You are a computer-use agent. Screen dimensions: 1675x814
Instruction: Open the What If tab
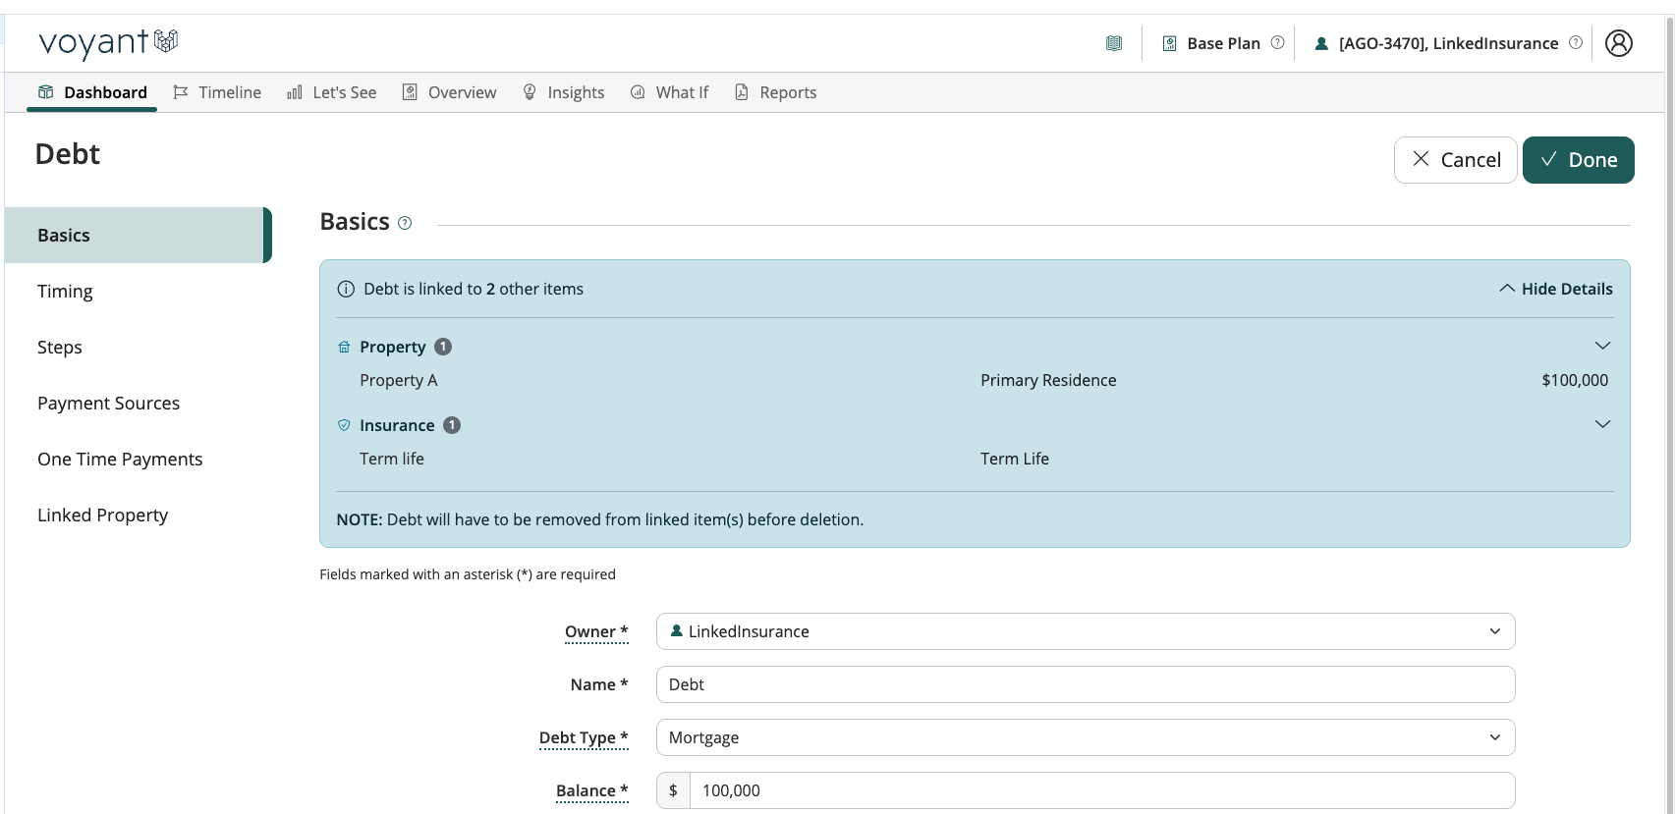669,92
